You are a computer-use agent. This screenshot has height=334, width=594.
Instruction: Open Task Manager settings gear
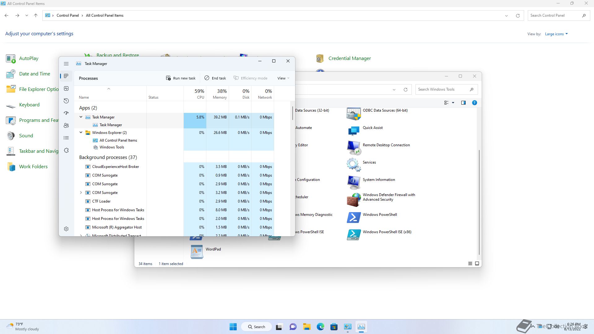click(x=66, y=229)
